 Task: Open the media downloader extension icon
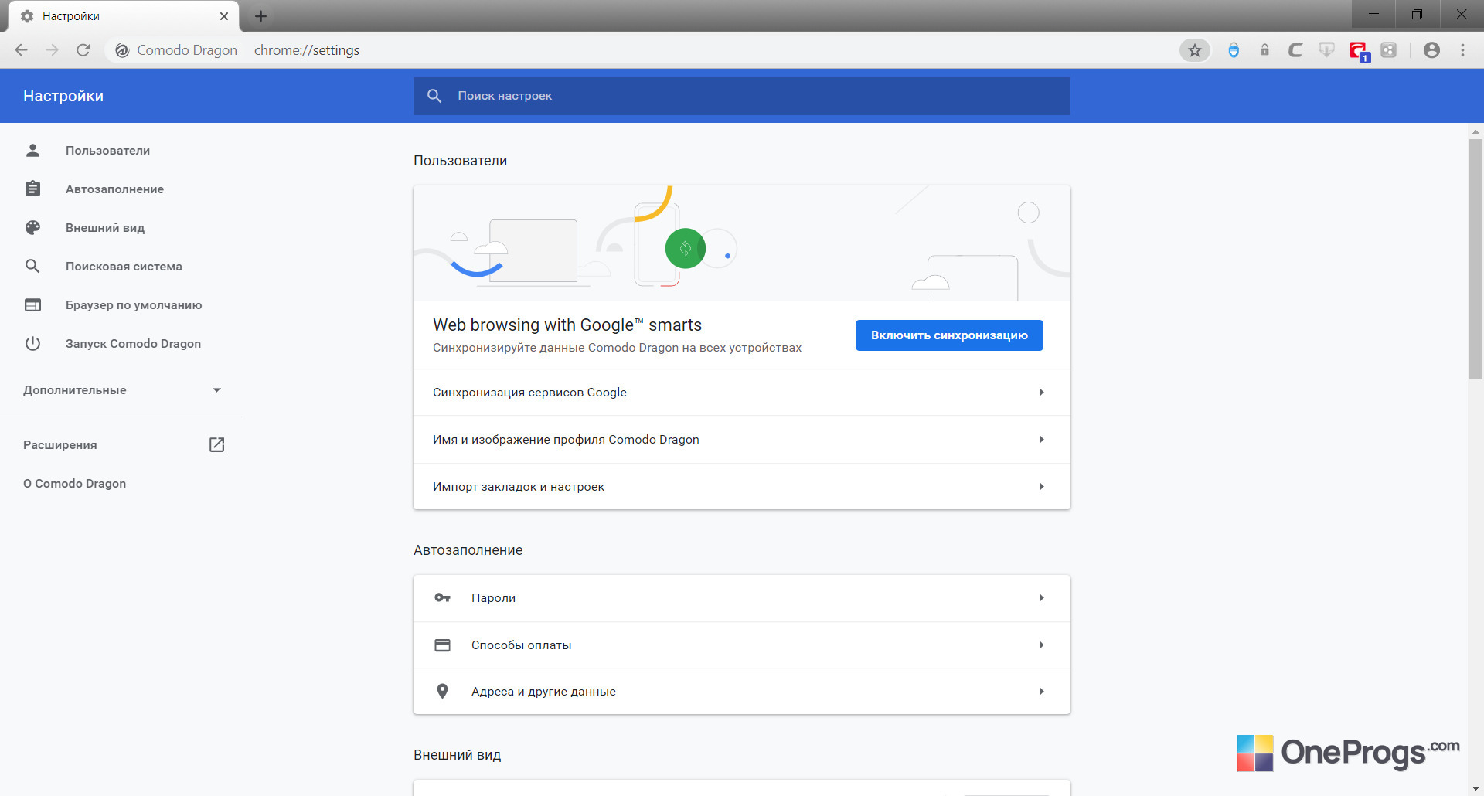[x=1326, y=50]
